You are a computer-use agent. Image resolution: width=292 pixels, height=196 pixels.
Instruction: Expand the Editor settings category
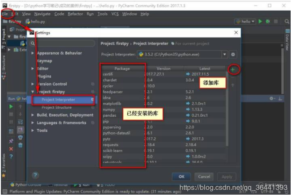click(33, 69)
